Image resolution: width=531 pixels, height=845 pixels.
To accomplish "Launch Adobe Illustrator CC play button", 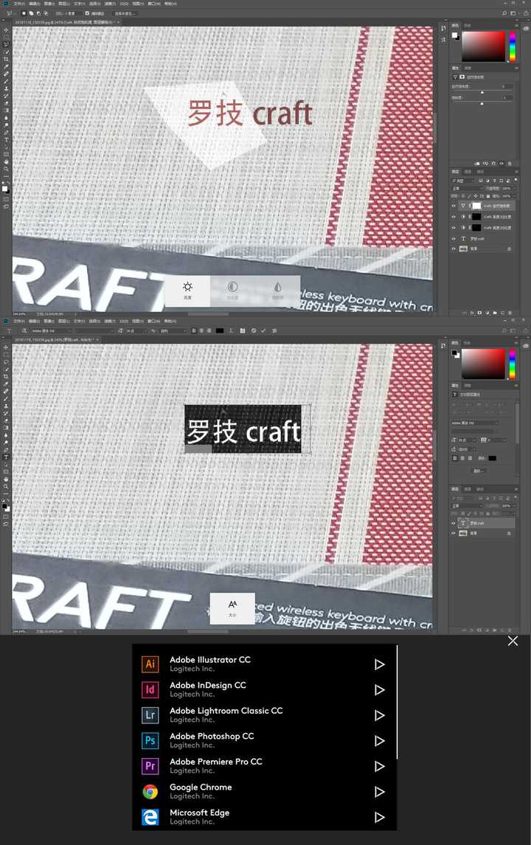I will pyautogui.click(x=380, y=664).
